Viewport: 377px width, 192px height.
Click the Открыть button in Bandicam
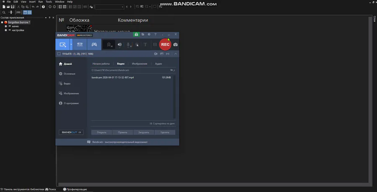102,132
